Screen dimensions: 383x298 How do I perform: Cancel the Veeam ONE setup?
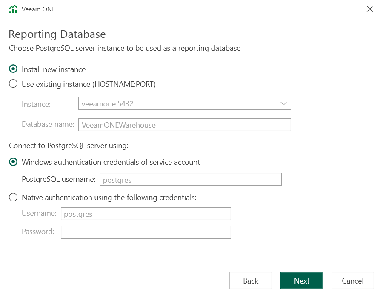pos(352,281)
